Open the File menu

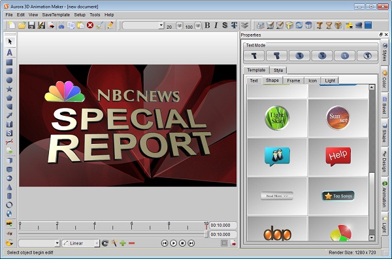coord(9,15)
